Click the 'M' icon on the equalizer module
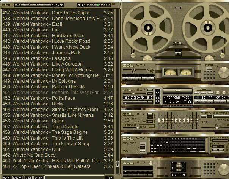 click(137, 114)
